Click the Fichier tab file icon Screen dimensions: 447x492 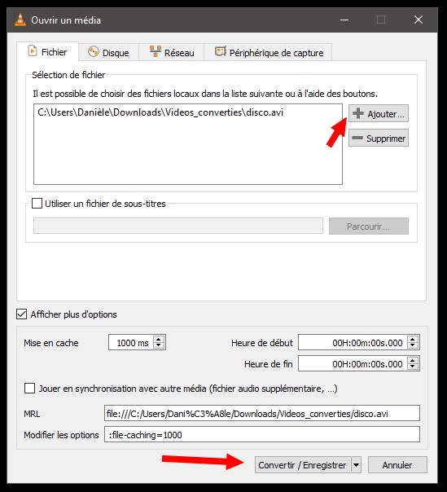pos(33,51)
